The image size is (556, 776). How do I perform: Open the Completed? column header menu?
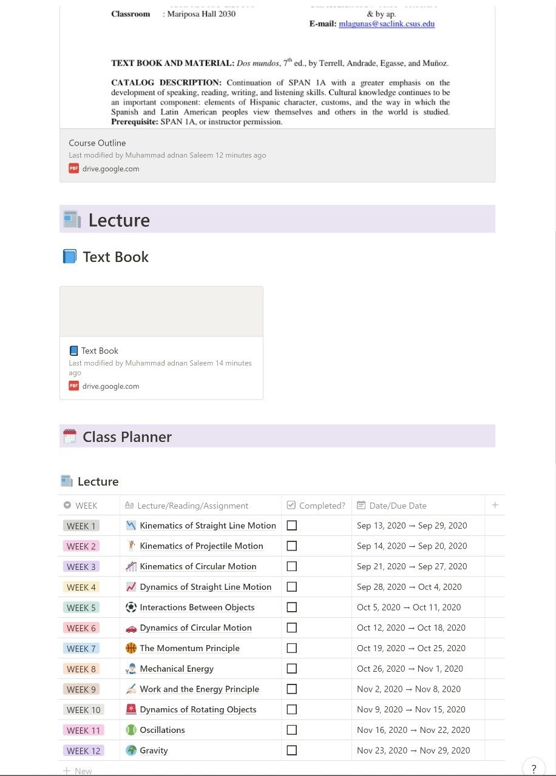(316, 506)
